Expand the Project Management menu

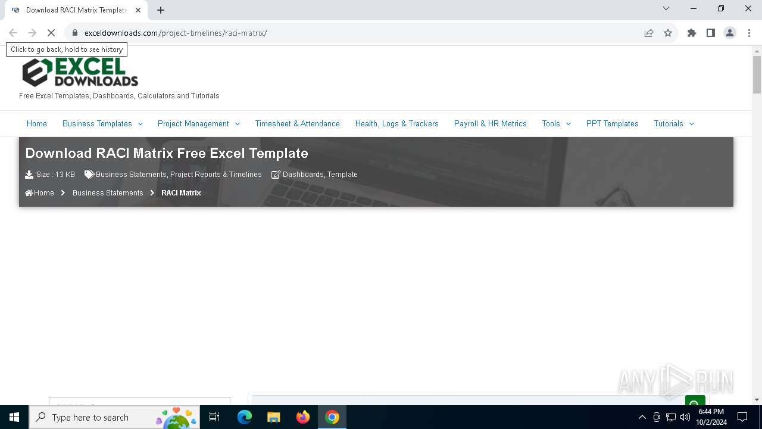coord(199,124)
